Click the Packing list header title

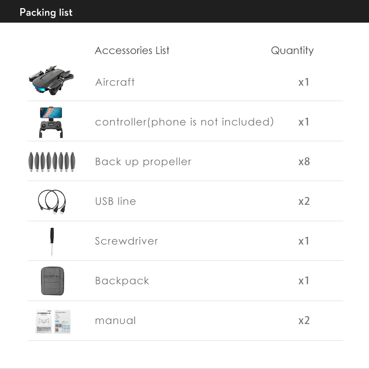[x=46, y=12]
